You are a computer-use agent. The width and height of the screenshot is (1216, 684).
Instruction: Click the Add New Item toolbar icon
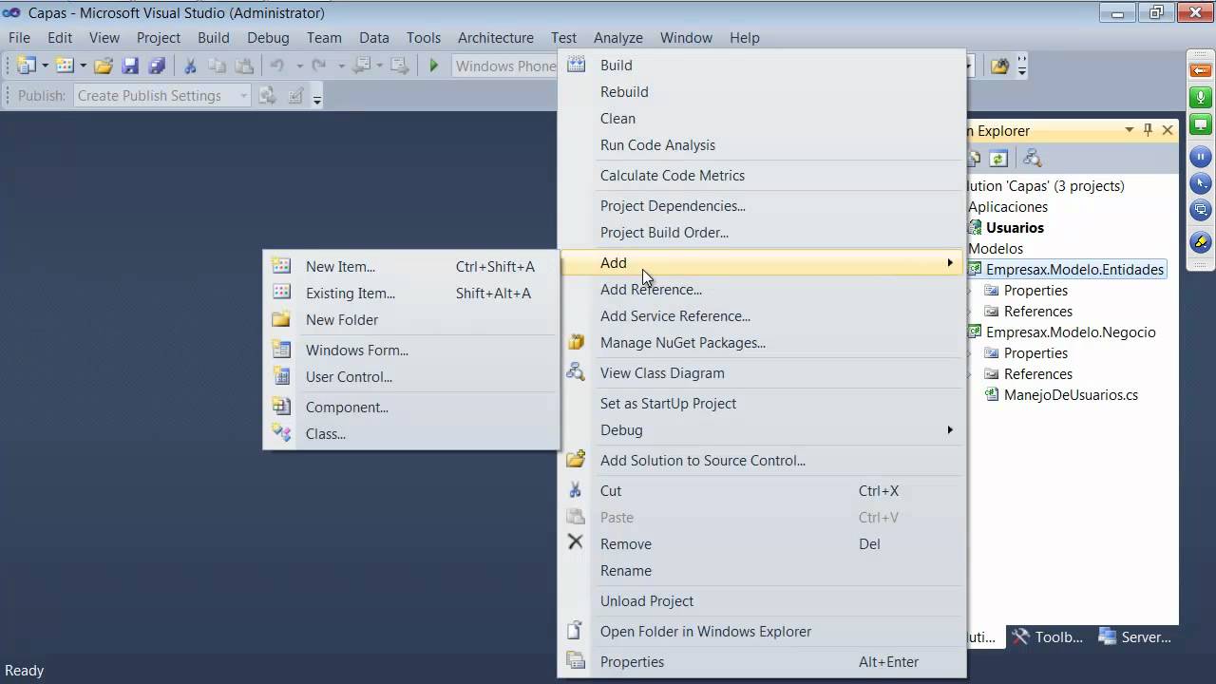pos(65,66)
